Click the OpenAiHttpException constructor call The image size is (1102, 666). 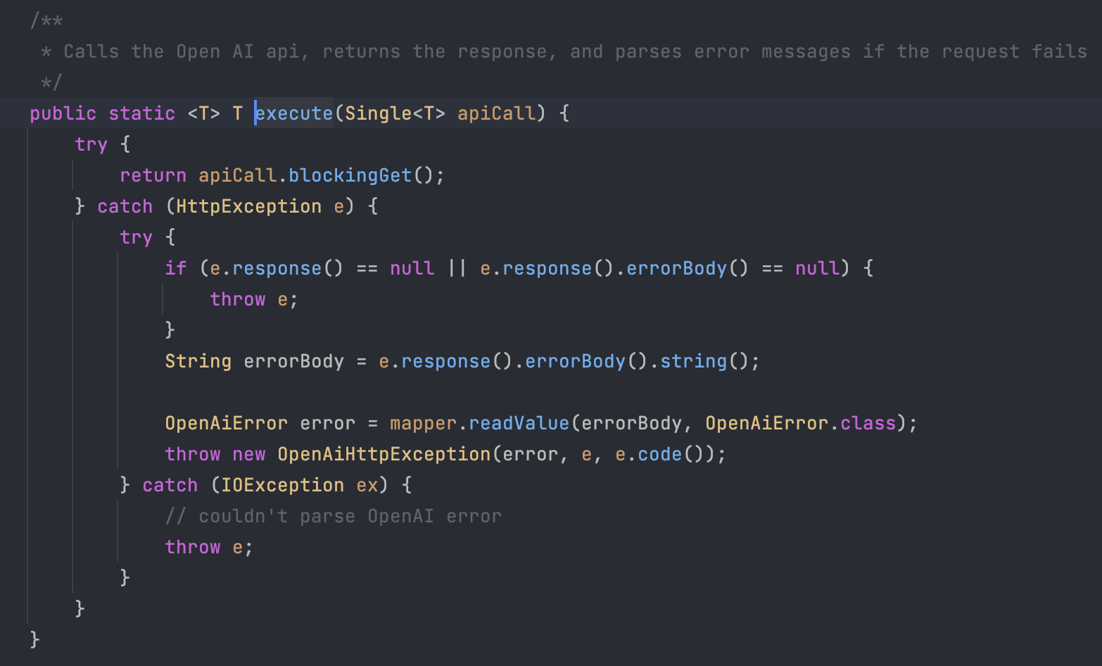pos(384,454)
